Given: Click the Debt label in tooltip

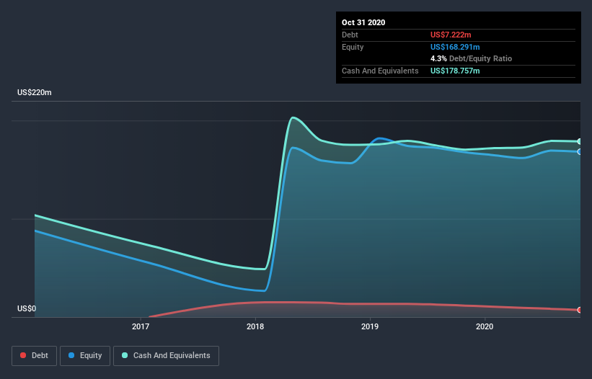Looking at the screenshot, I should pyautogui.click(x=350, y=35).
